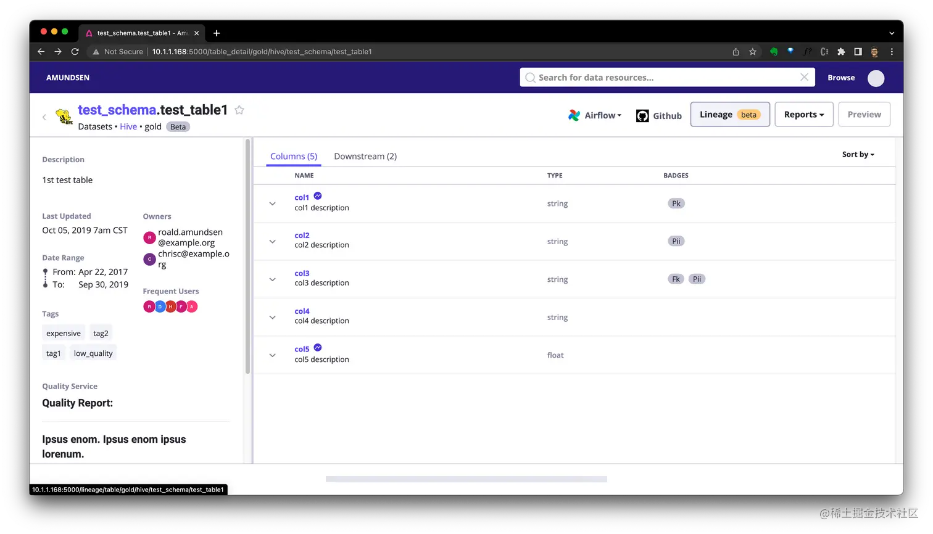Screen dimensions: 933x534
Task: Expand the col2 row details
Action: [272, 242]
